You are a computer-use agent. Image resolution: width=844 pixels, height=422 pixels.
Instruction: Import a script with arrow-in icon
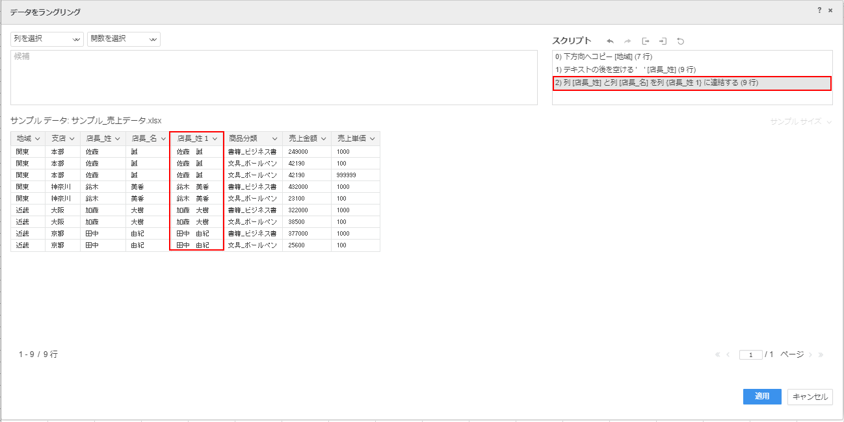tap(663, 41)
